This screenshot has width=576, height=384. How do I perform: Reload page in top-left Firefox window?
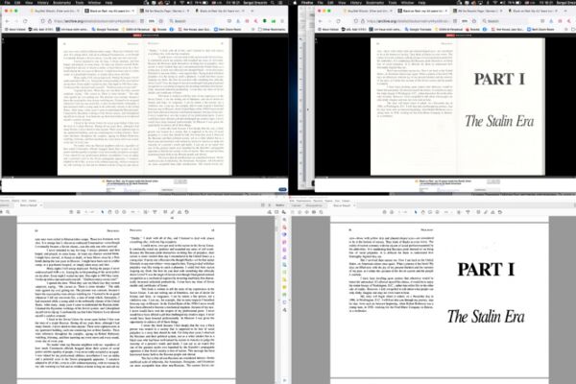(x=25, y=21)
